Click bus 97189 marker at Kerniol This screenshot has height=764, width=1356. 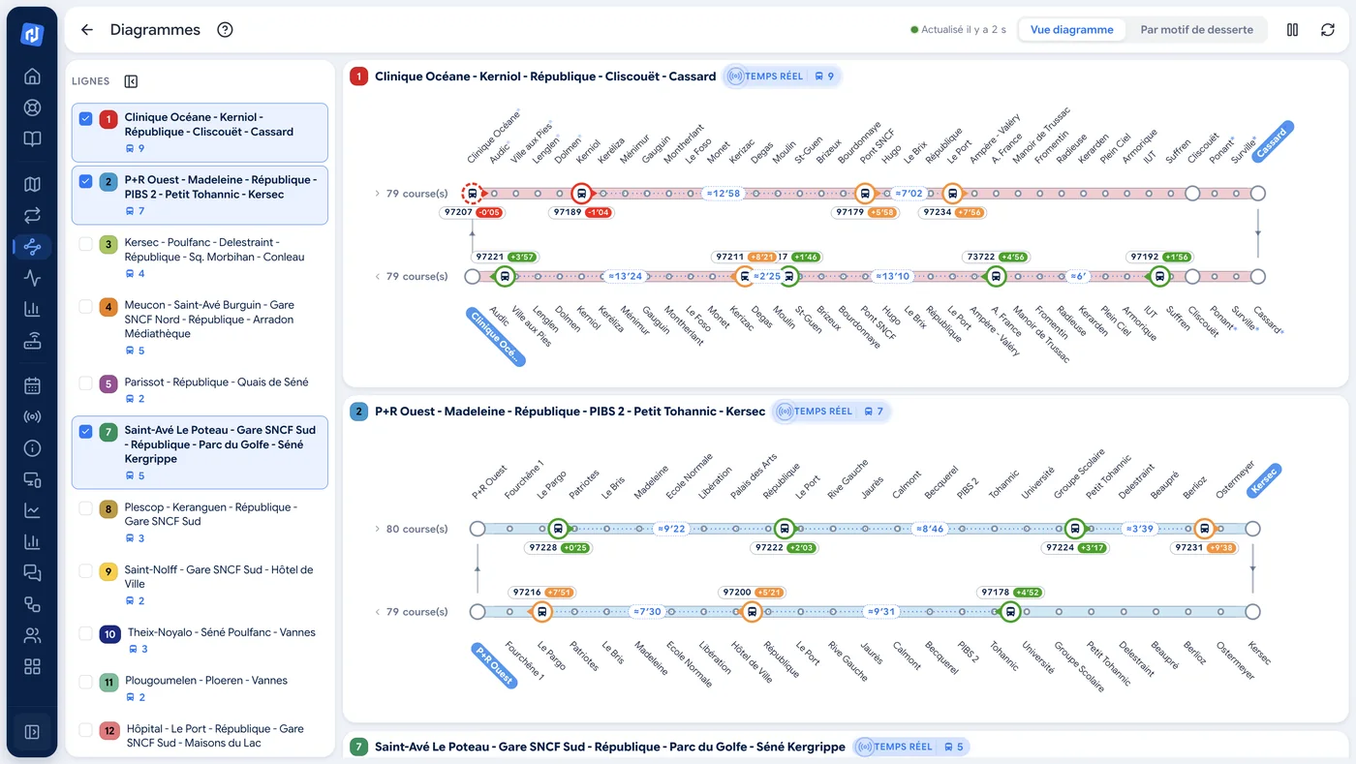point(581,193)
